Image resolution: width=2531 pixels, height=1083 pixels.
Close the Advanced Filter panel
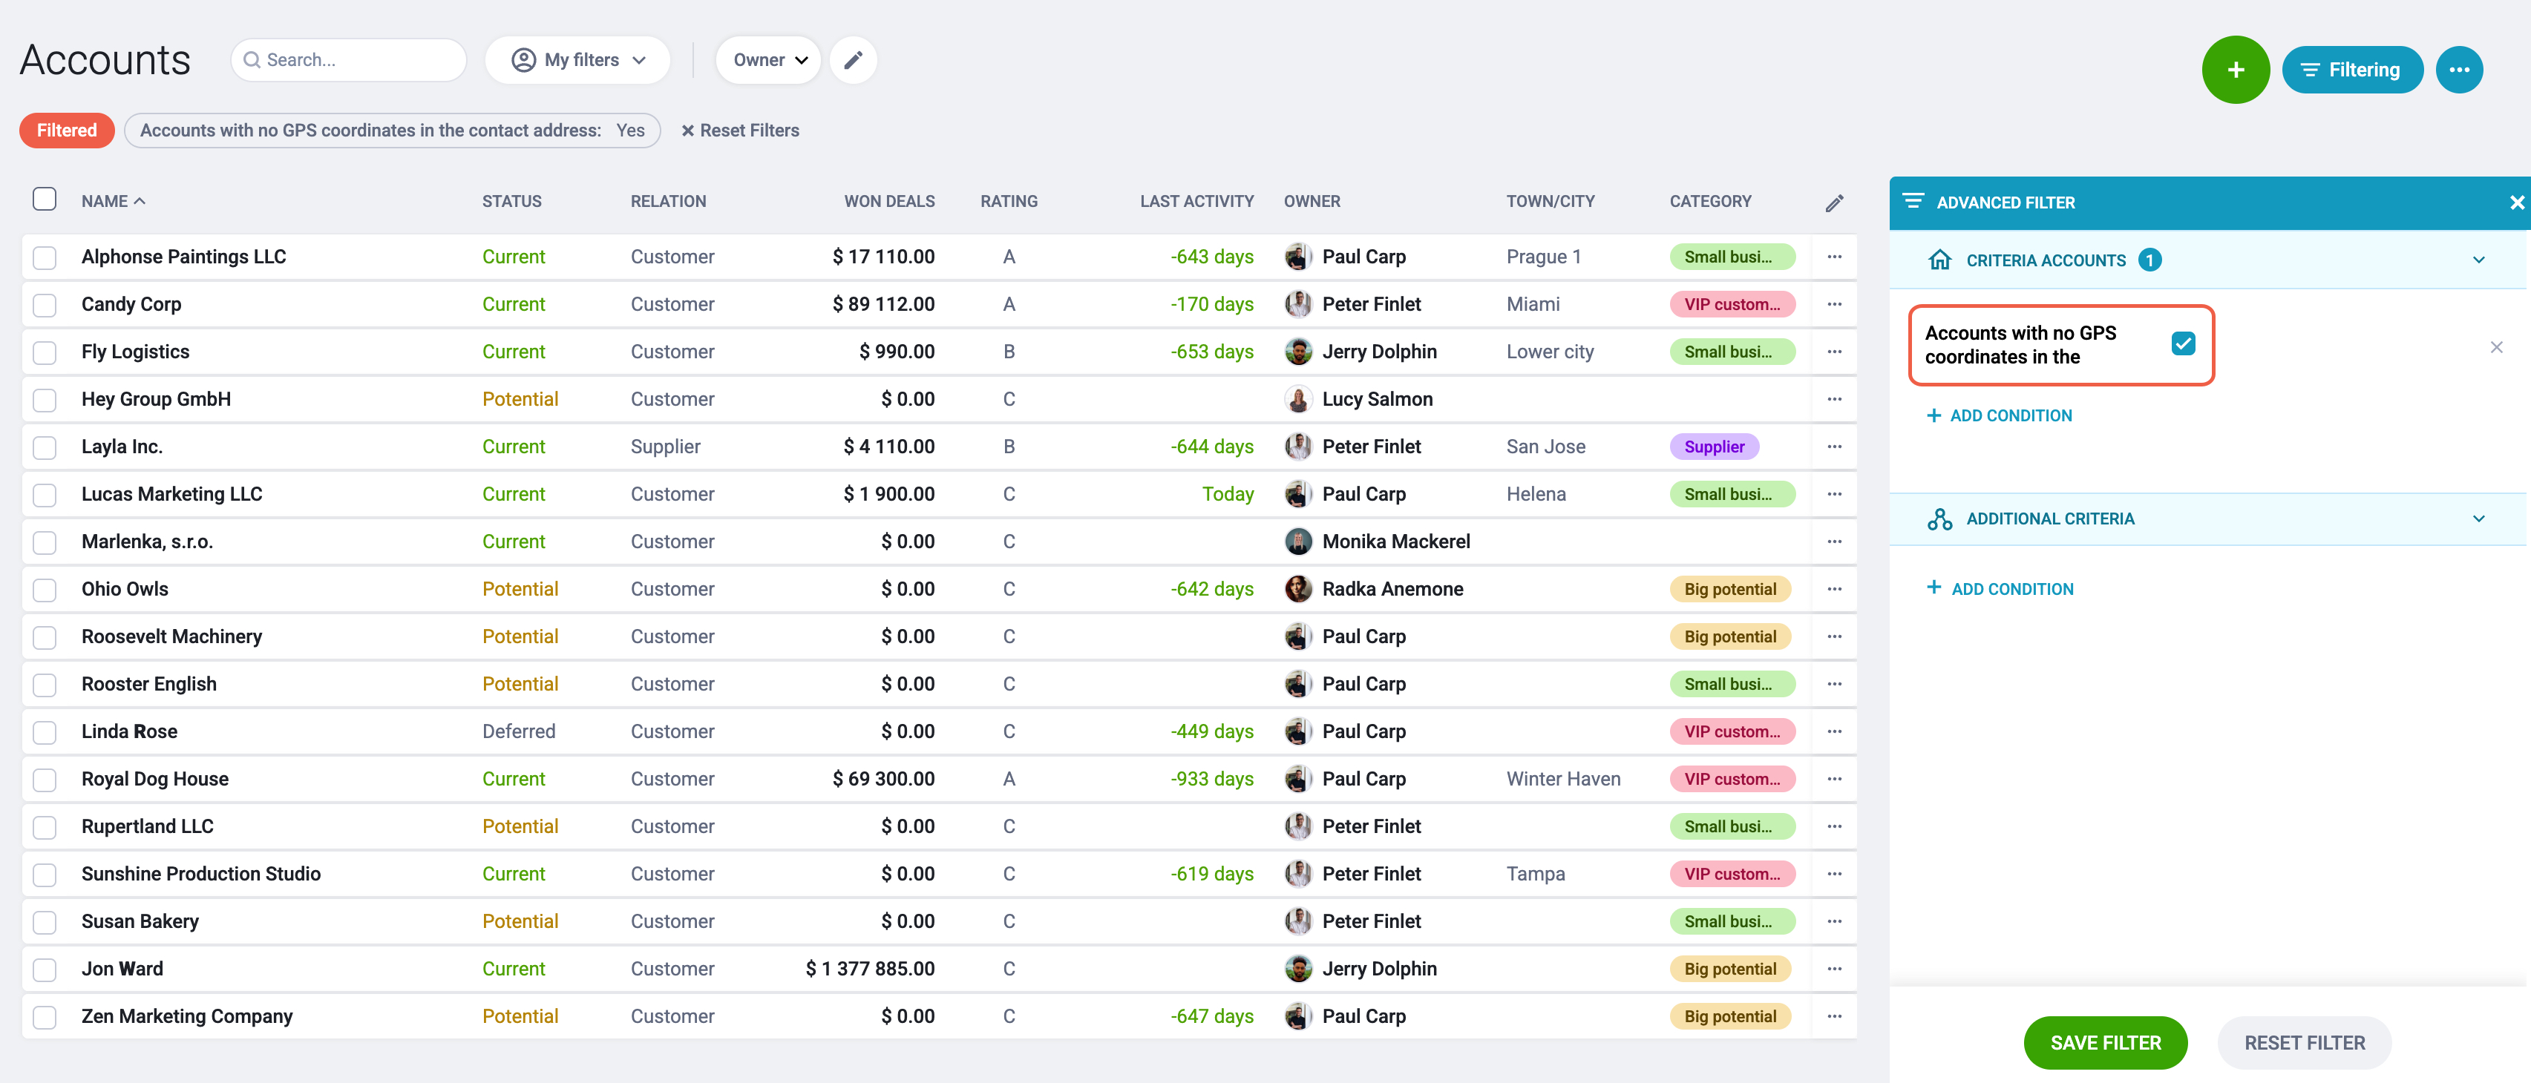(x=2516, y=203)
